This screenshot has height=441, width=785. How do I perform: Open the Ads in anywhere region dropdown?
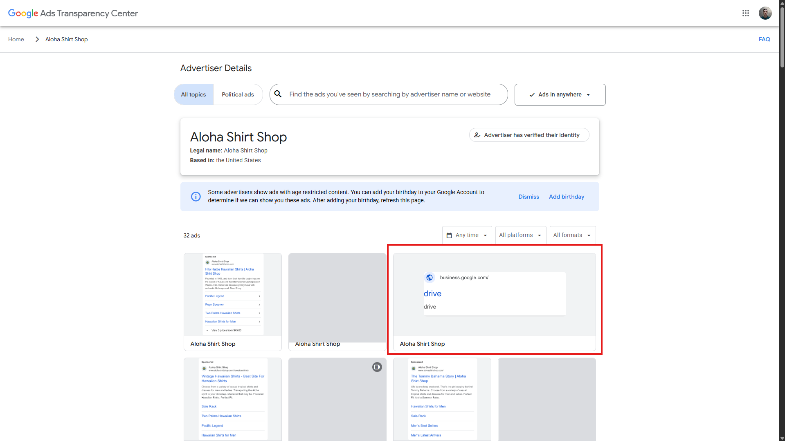tap(560, 95)
